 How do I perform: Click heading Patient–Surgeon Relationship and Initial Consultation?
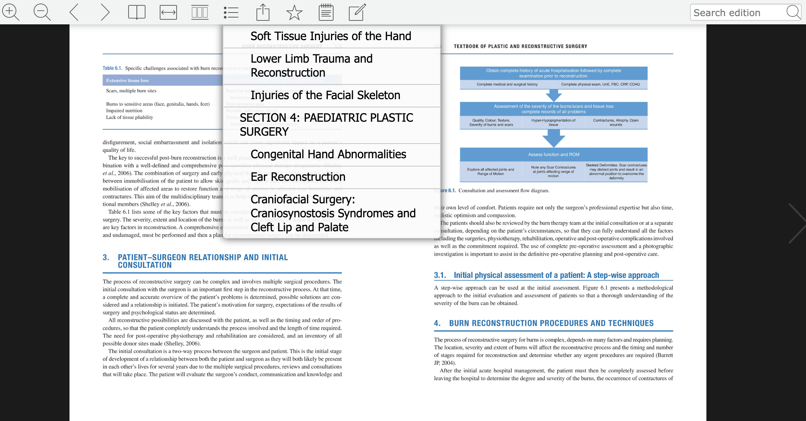click(203, 261)
